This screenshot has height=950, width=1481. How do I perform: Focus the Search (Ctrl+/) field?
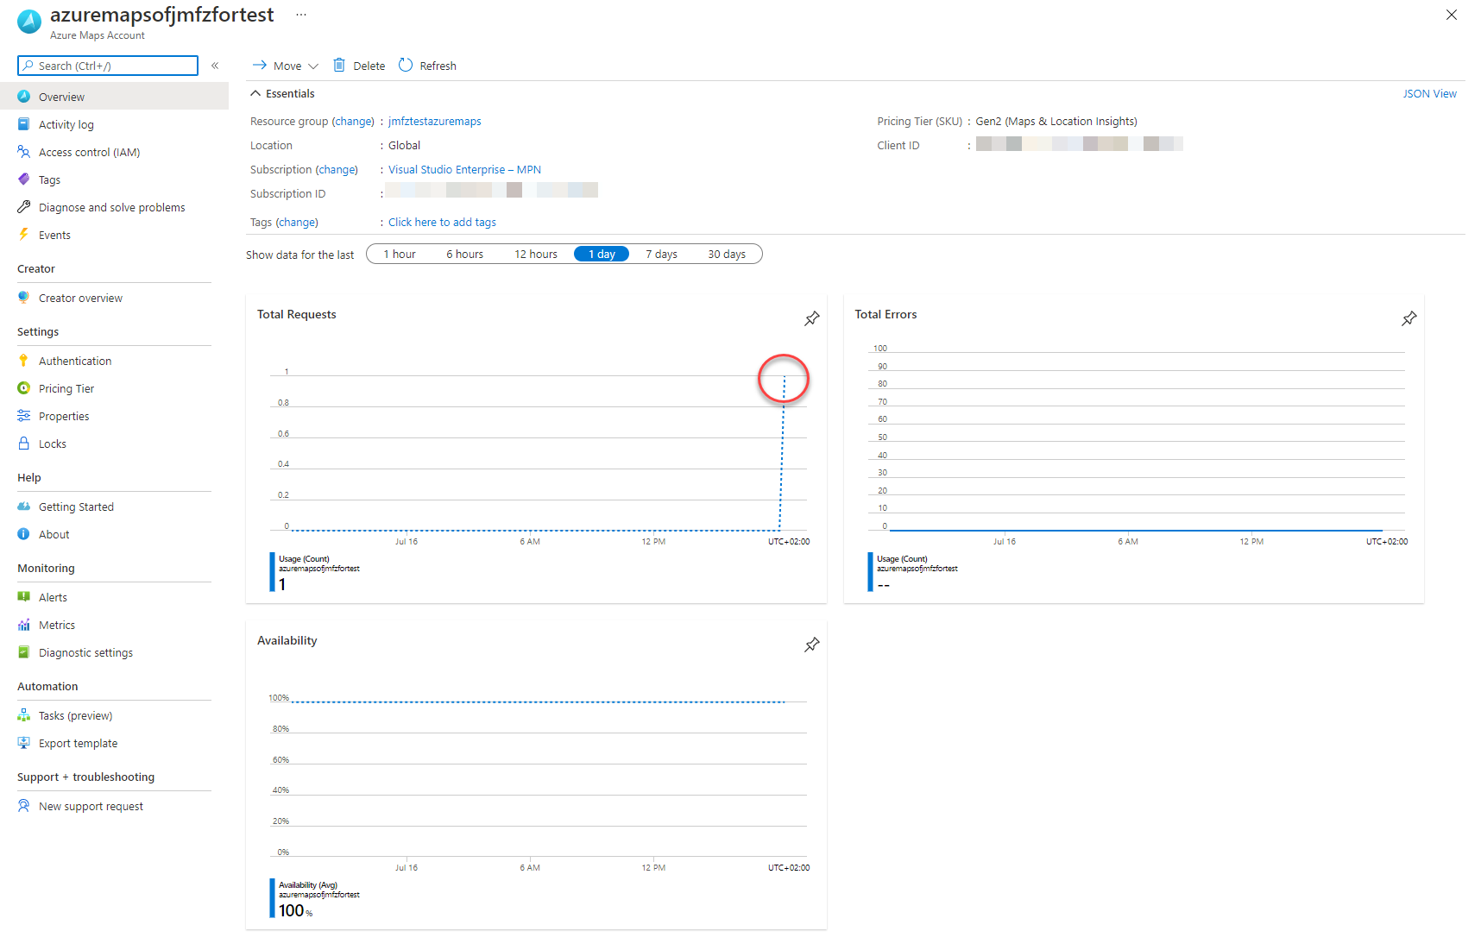[x=108, y=66]
